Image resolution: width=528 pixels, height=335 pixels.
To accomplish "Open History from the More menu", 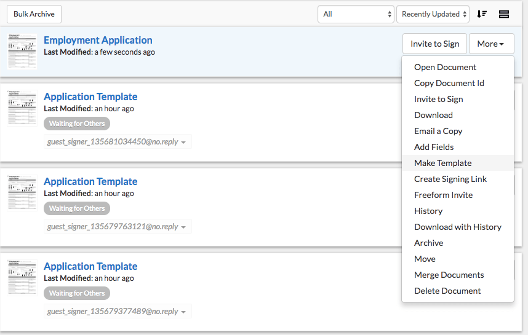I will [x=458, y=211].
